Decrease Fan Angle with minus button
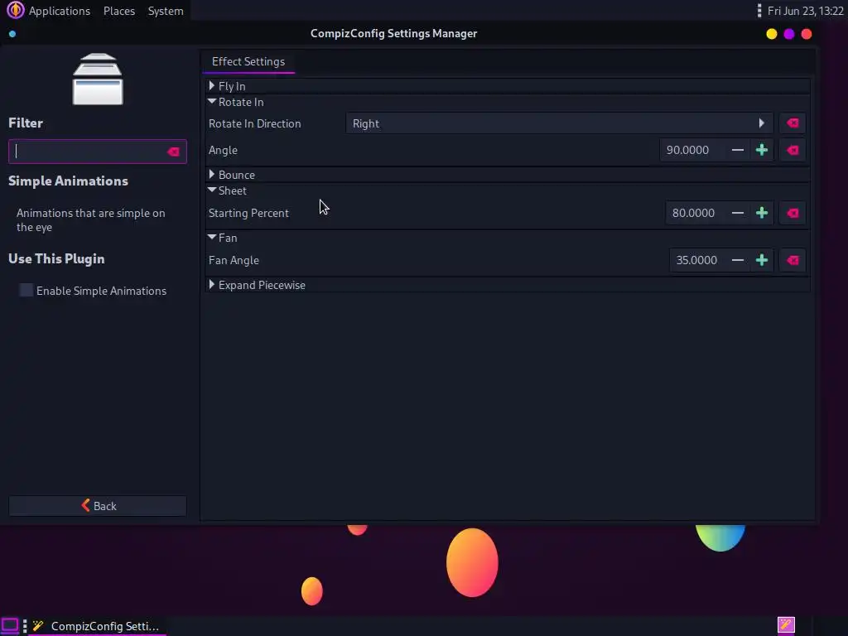 (738, 260)
